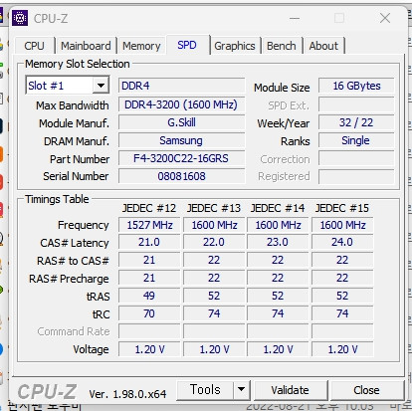412x411 pixels.
Task: Click the G.Skill module manufacturer value
Action: pos(182,122)
